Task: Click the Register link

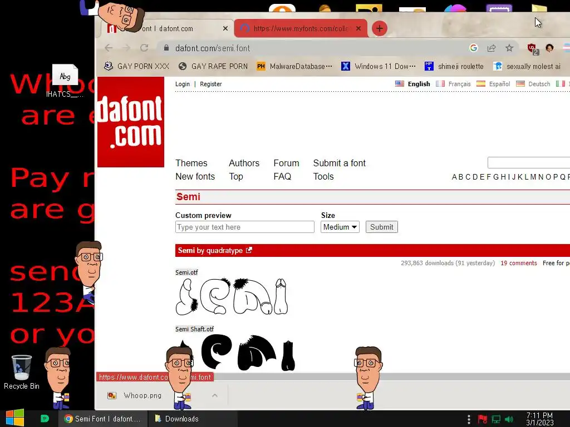Action: coord(211,84)
